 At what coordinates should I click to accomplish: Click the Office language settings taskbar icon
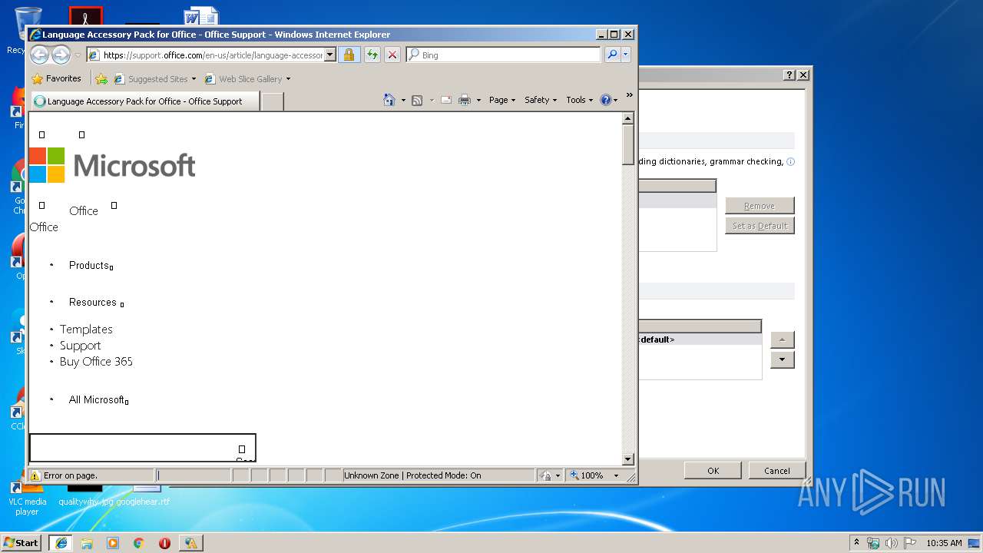[x=190, y=542]
